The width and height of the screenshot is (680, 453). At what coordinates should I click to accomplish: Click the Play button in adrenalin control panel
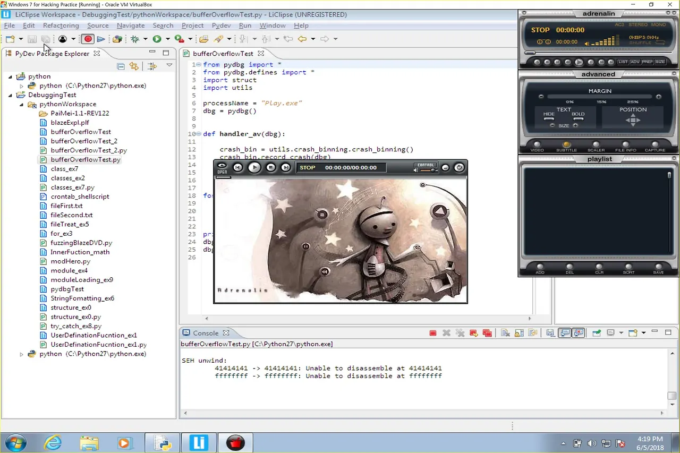click(579, 62)
